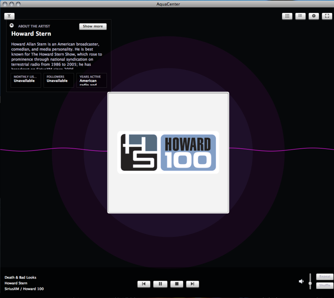The width and height of the screenshot is (334, 298).
Task: Click the Howard 100 album artwork
Action: tap(168, 152)
